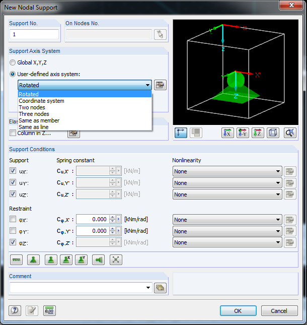Viewport: 307px width, 325px height.
Task: Select the hinged support preset icon
Action: click(x=33, y=259)
